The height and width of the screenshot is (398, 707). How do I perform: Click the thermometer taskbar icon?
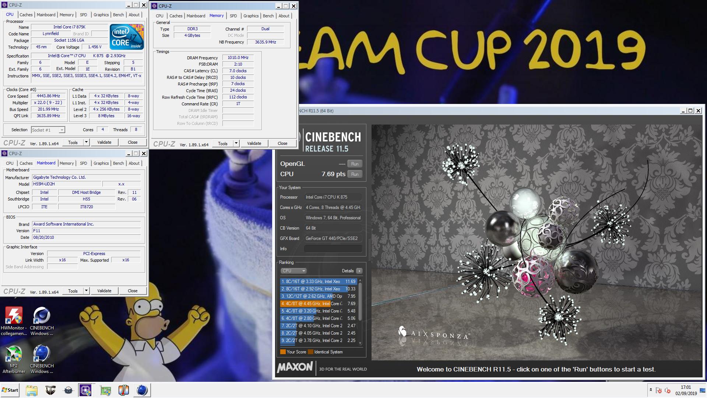(x=123, y=390)
